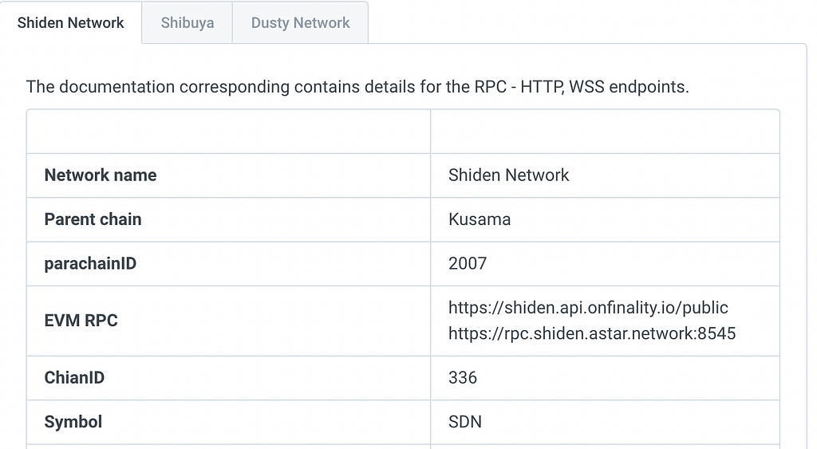Image resolution: width=817 pixels, height=449 pixels.
Task: Switch to the Shibuya tab
Action: (x=187, y=23)
